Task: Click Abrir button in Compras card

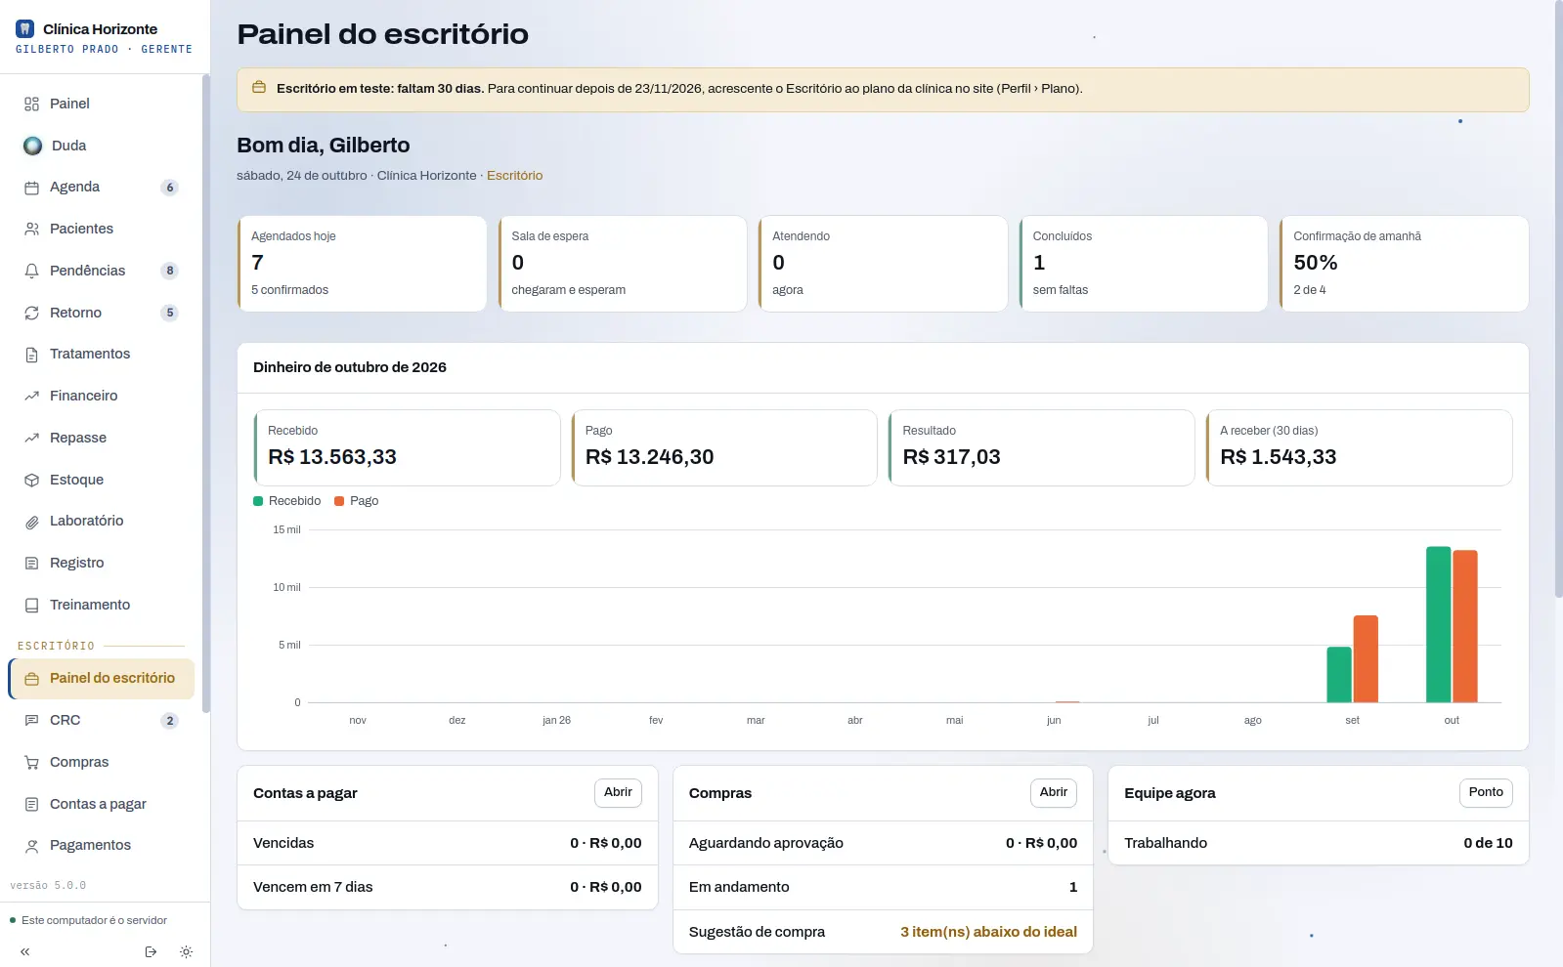Action: coord(1054,792)
